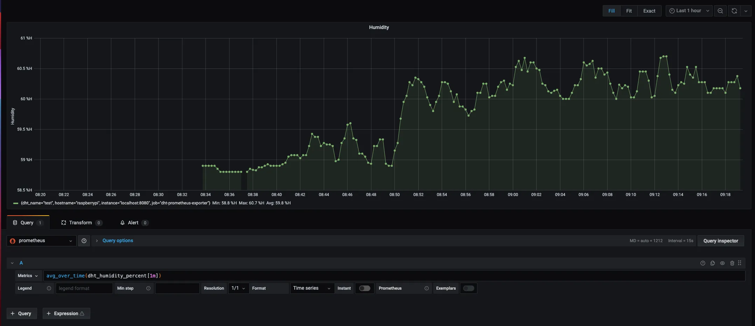Toggle the Exemplars switch
Image resolution: width=755 pixels, height=326 pixels.
(x=468, y=288)
